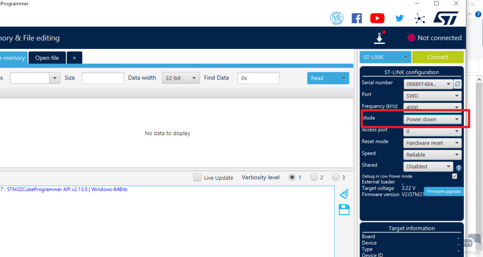Click the green Connect button
483x257 pixels.
438,57
